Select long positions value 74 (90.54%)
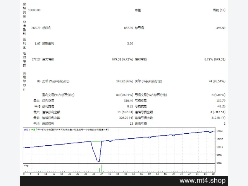Screen dimensions: 248x186 point(217,81)
